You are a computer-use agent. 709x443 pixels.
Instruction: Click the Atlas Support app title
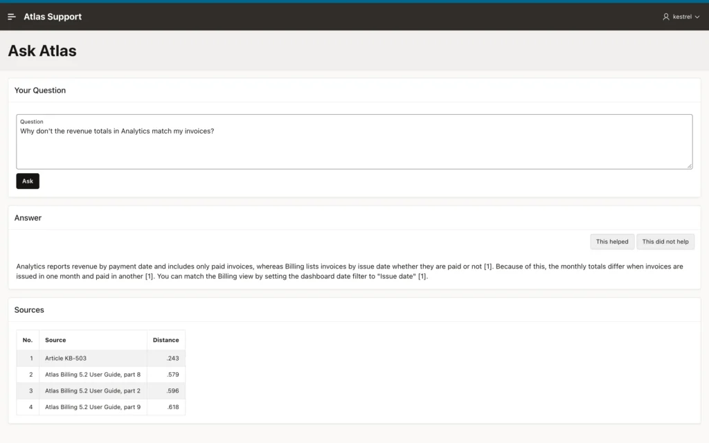tap(53, 17)
